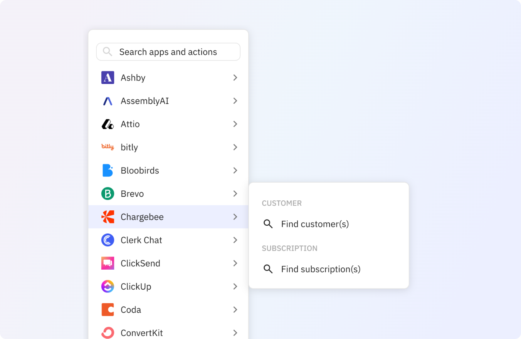The image size is (521, 339).
Task: Expand the AssemblyAI row chevron
Action: coord(235,101)
